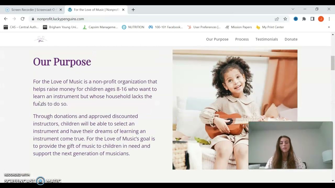
Task: Open the blue circular extension icon
Action: click(x=296, y=19)
